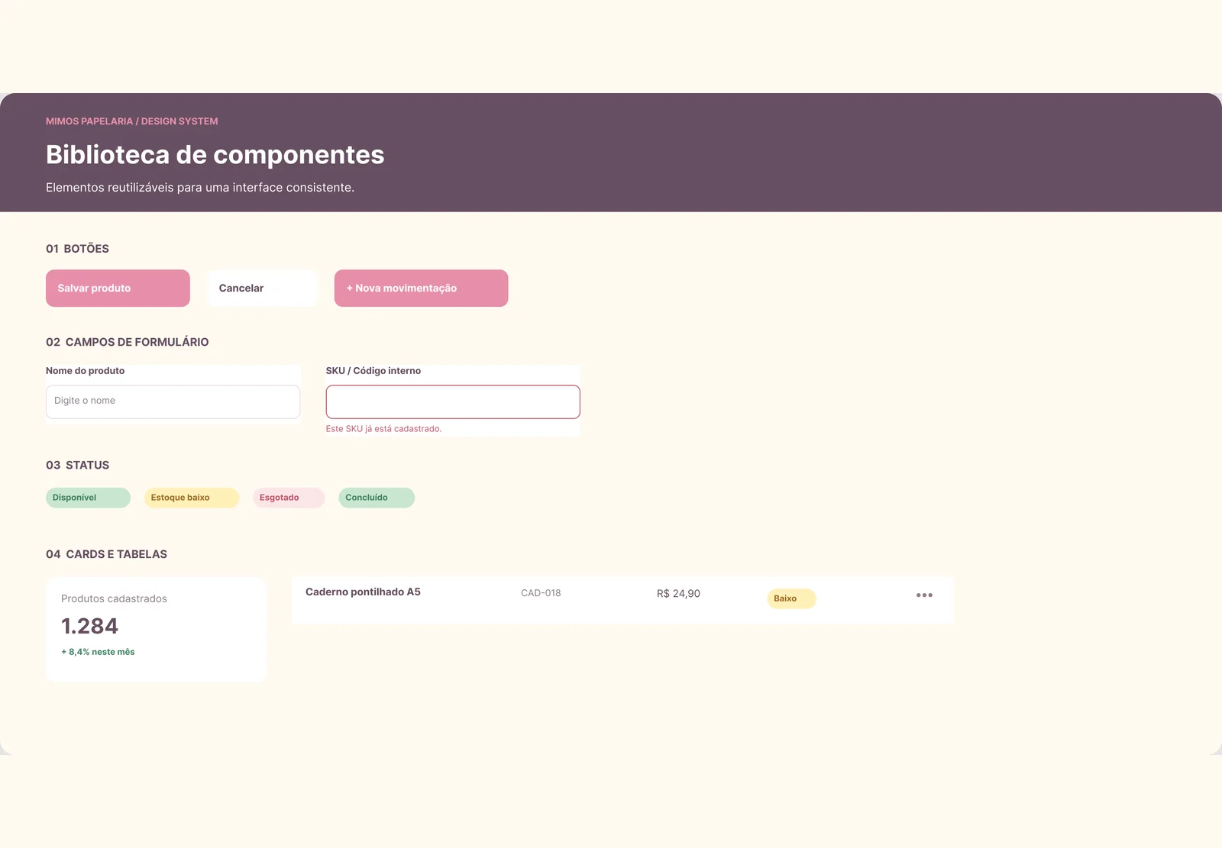Viewport: 1222px width, 848px height.
Task: Select the Concluído status badge
Action: [x=377, y=498]
